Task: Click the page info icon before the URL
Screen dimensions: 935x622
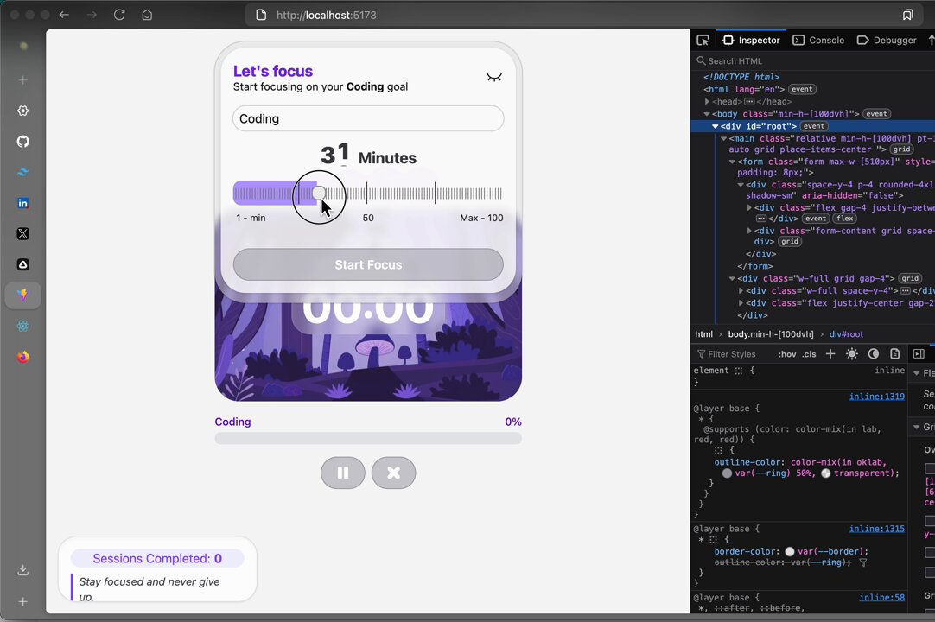Action: click(261, 15)
